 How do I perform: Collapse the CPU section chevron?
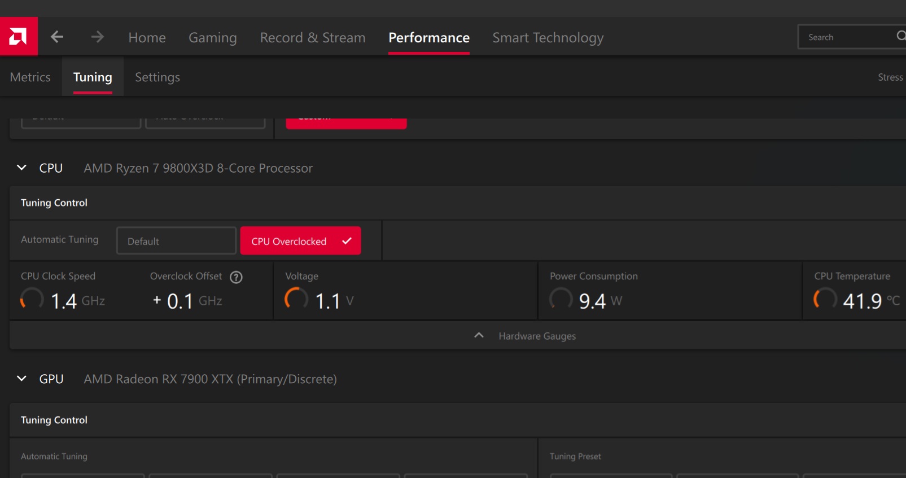point(21,168)
